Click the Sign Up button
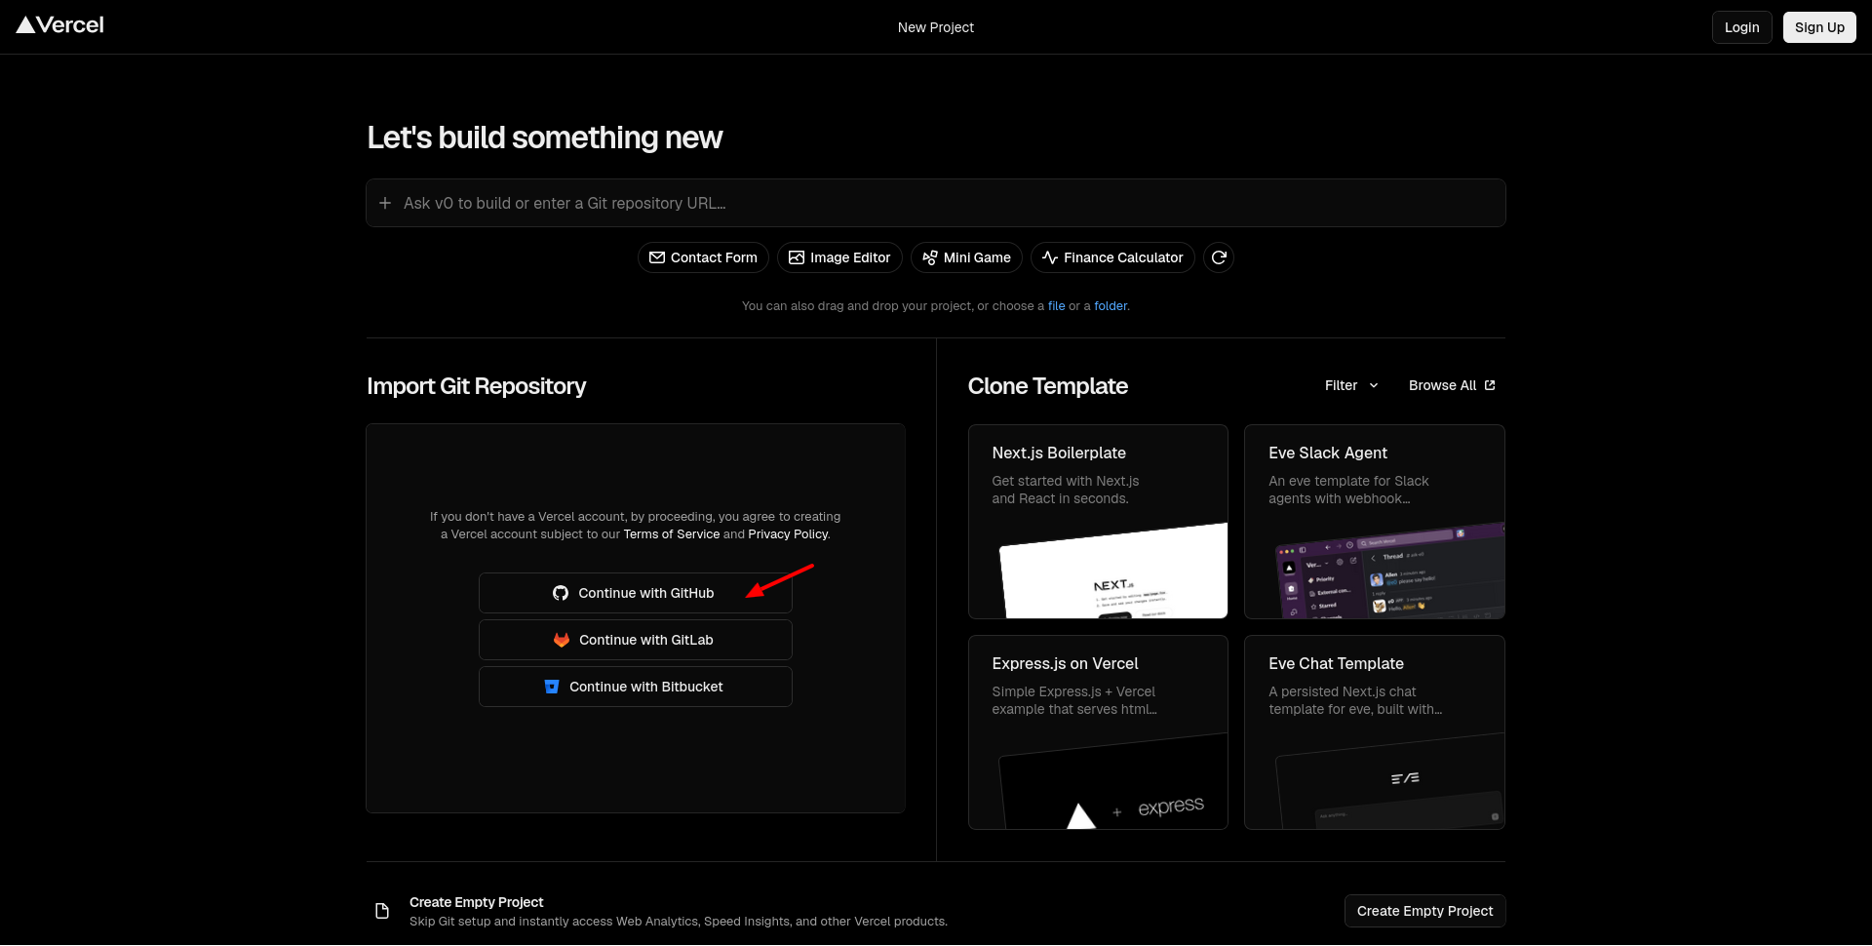1872x946 pixels. (1819, 27)
